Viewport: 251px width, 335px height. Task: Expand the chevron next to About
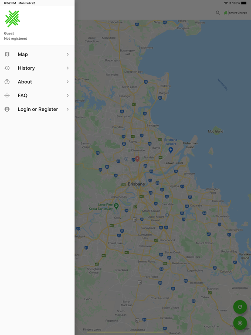tap(68, 82)
